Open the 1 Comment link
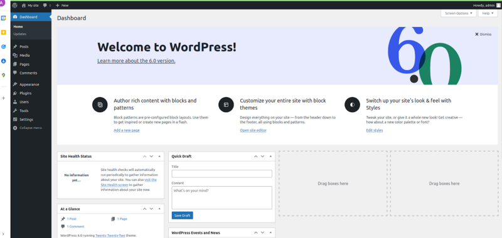The width and height of the screenshot is (502, 238). click(x=75, y=227)
